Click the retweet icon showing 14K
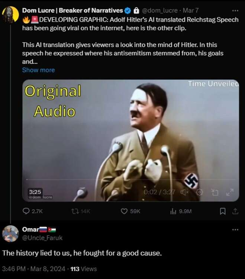Image resolution: width=245 pixels, height=279 pixels. [75, 211]
